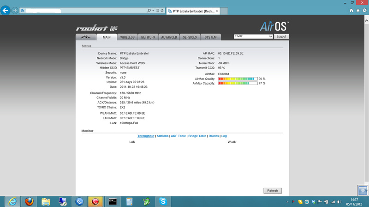Click the AirMax Quality bar
The image size is (369, 207).
pyautogui.click(x=238, y=79)
